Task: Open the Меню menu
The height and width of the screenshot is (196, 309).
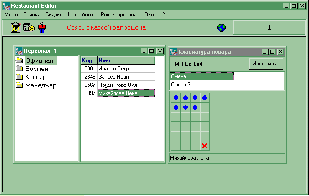Action: [11, 15]
